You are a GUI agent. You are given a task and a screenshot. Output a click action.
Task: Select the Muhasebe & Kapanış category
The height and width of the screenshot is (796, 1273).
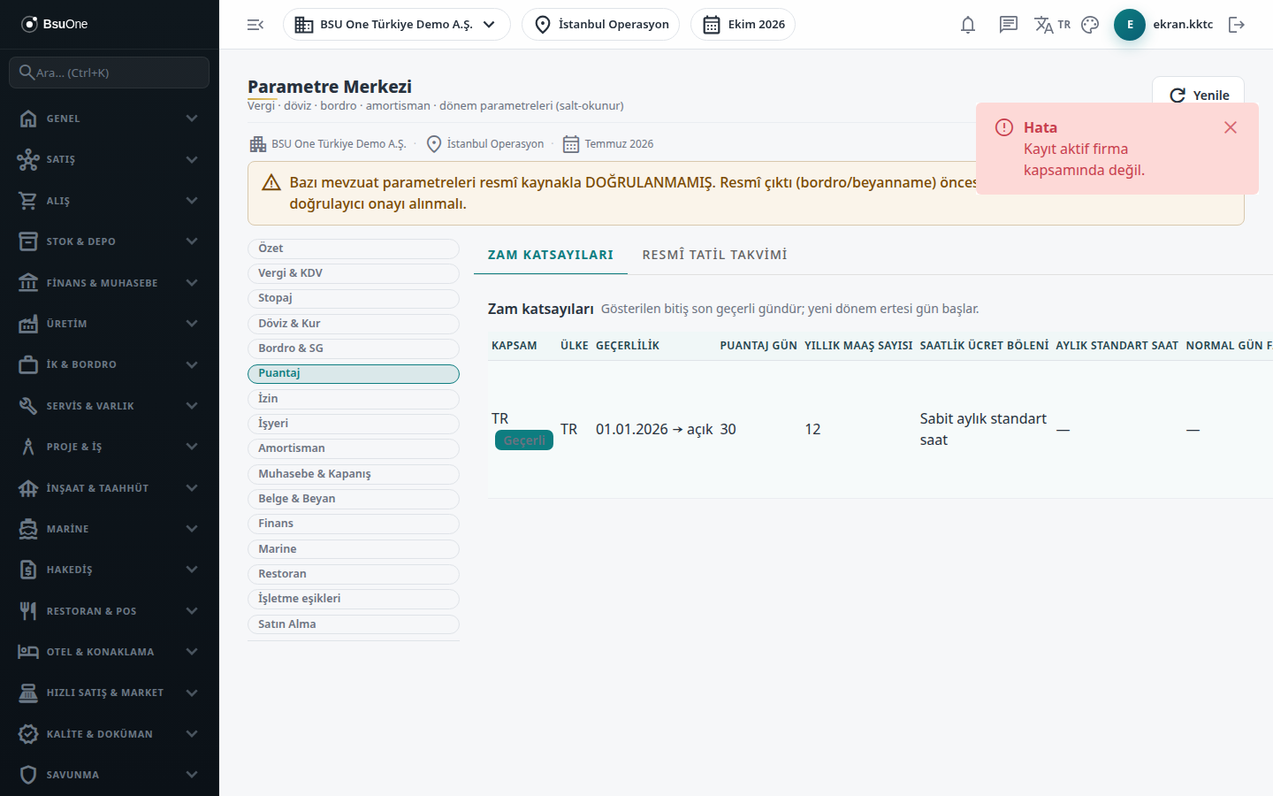[x=354, y=474]
